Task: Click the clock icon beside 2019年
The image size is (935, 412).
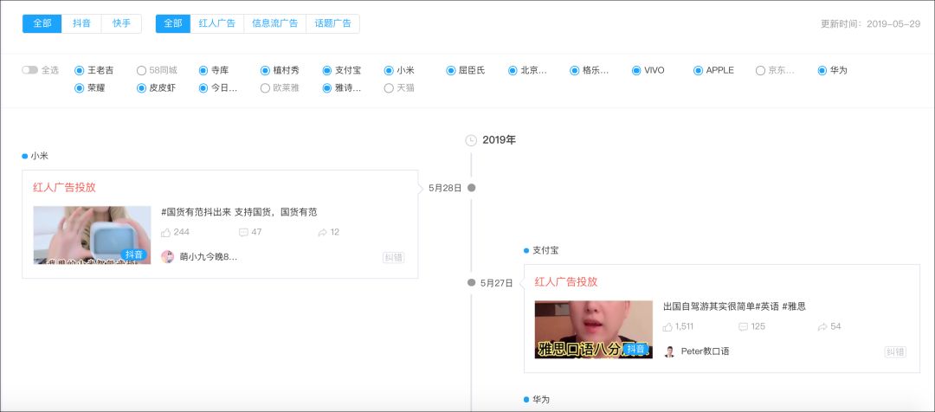Action: [471, 140]
